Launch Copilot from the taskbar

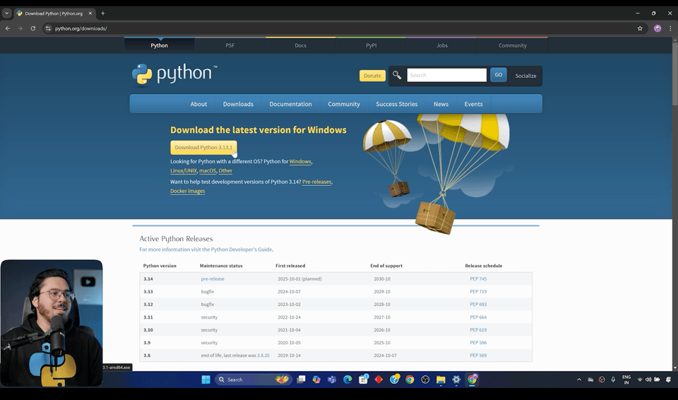click(x=316, y=380)
